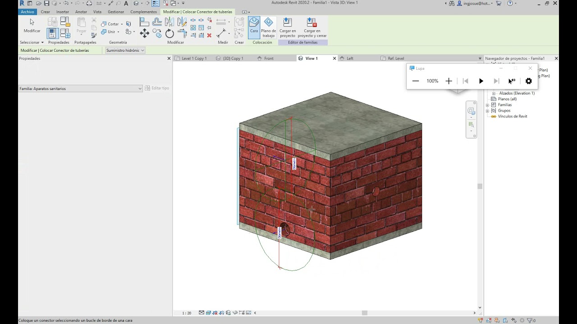Expand the Familias tree node
This screenshot has height=324, width=577.
pos(487,105)
